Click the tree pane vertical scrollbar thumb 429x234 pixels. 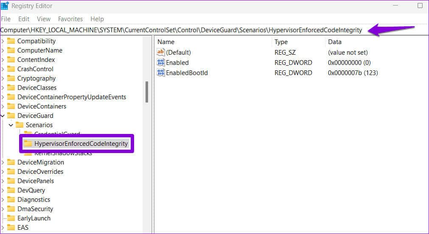coord(147,92)
